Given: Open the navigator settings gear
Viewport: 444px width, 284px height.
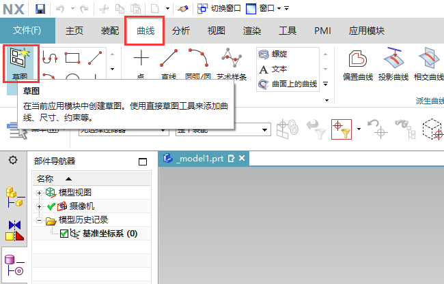Looking at the screenshot, I should point(13,160).
